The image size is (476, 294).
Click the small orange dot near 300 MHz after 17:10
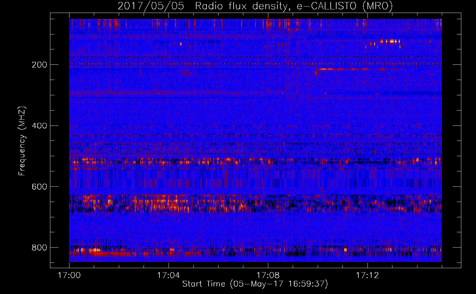325,93
